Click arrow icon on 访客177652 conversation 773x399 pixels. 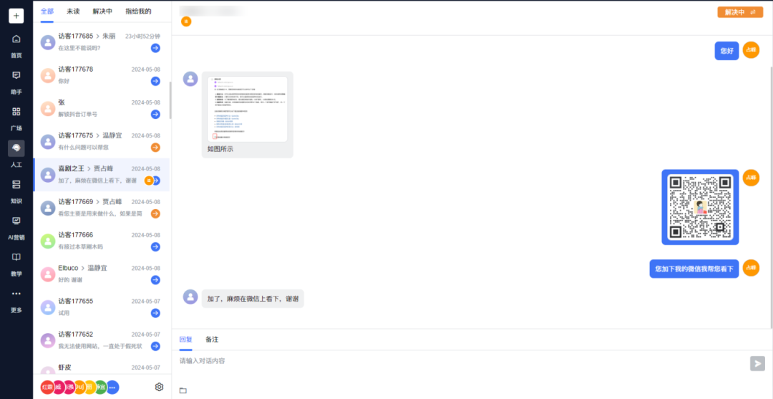[x=155, y=346]
